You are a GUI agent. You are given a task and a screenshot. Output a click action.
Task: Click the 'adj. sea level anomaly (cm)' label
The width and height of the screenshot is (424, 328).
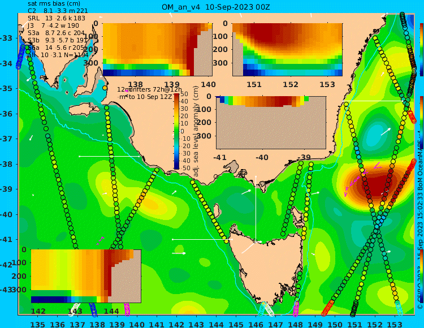pos(196,131)
